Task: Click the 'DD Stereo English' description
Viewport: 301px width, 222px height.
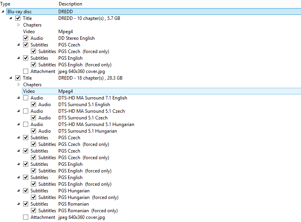Action: click(76, 38)
